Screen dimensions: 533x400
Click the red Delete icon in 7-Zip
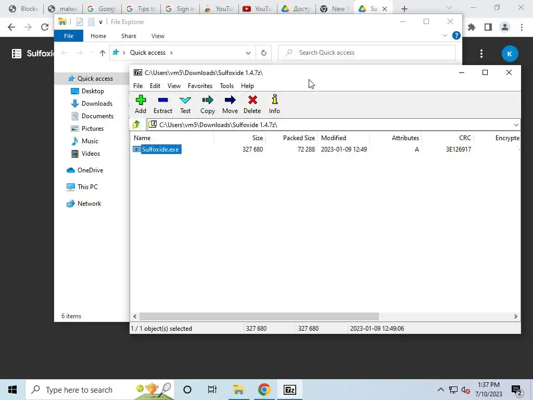click(252, 104)
